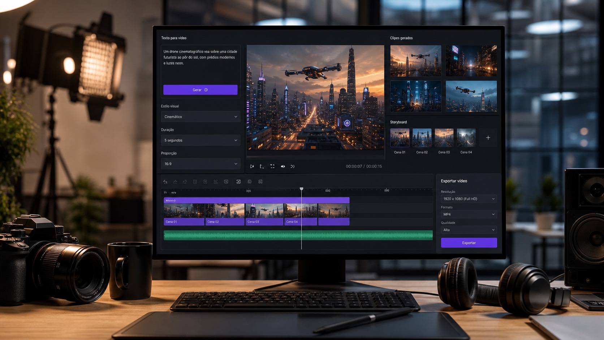Select storyboard thumbnail Cena 02
Screen dimensions: 604x340
click(422, 138)
